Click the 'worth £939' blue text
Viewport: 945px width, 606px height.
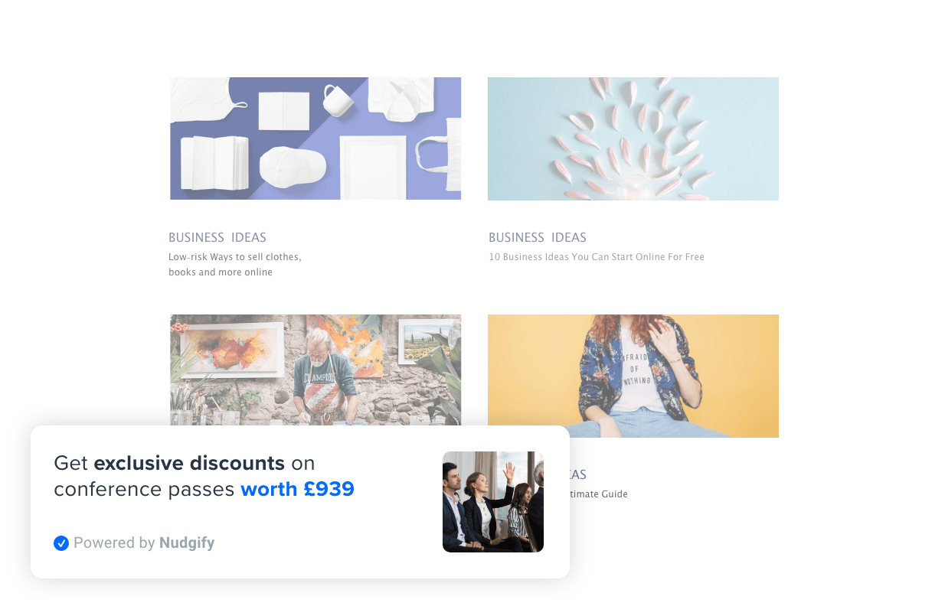tap(297, 489)
